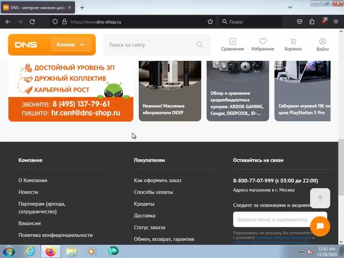Open Windows Explorer folder on taskbar

pyautogui.click(x=72, y=251)
